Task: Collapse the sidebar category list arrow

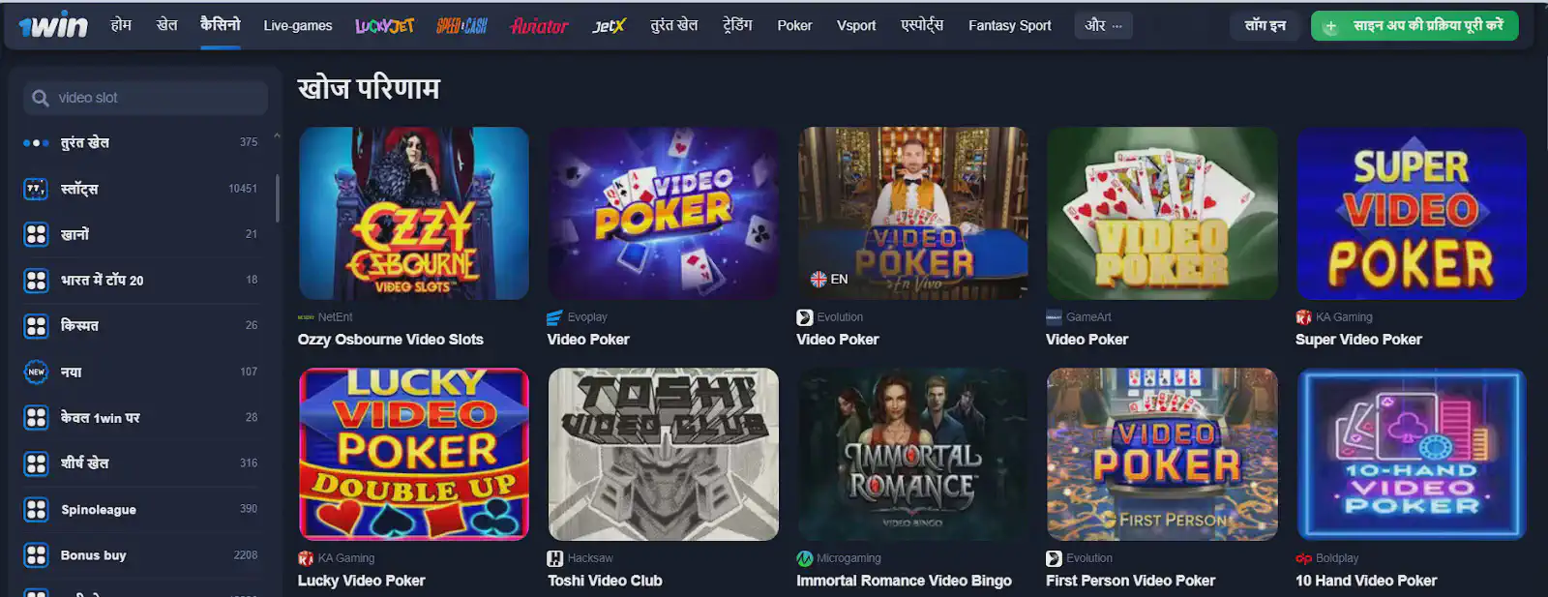Action: click(x=277, y=135)
